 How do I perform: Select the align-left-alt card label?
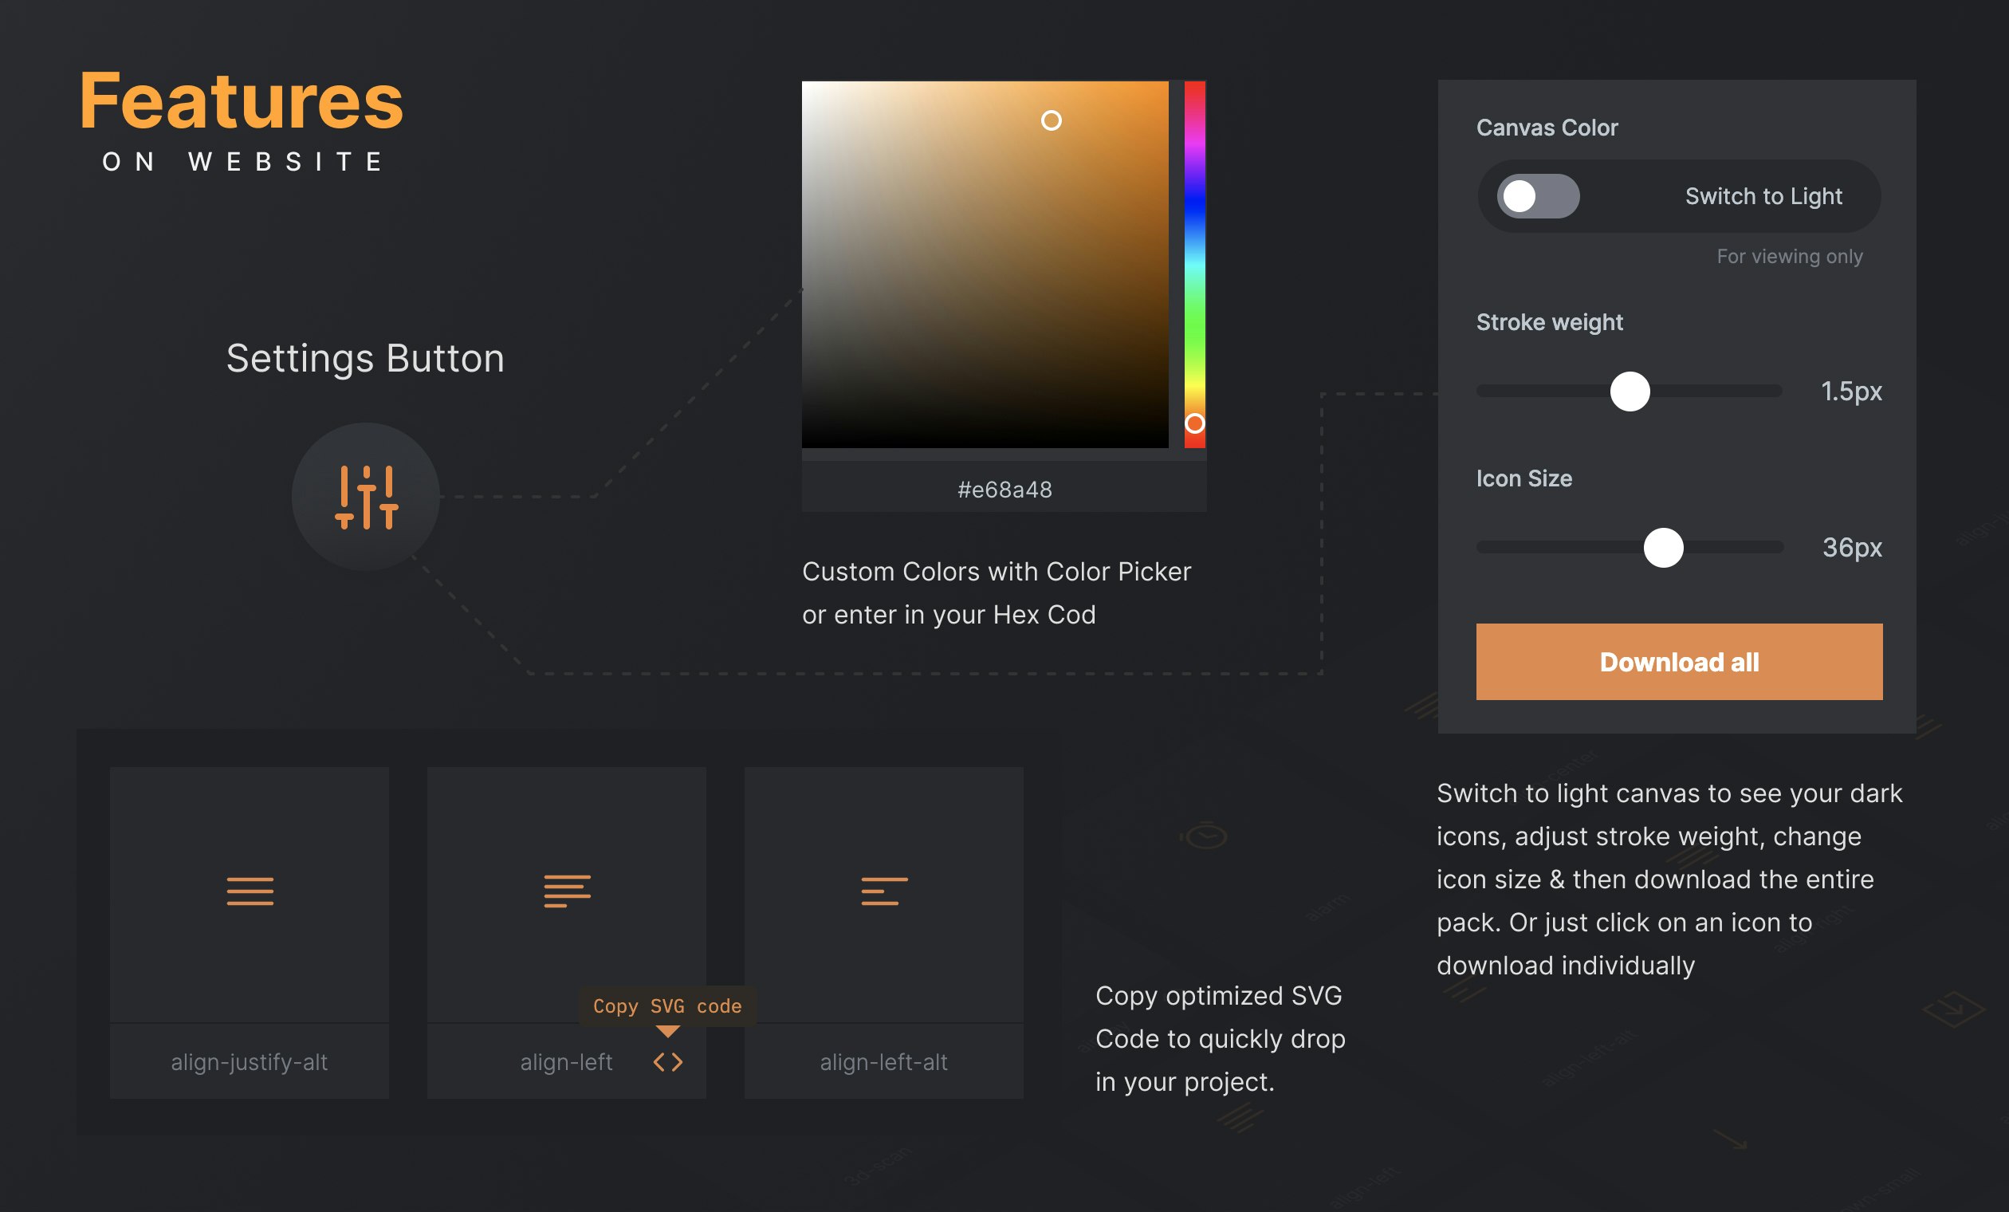[883, 1061]
